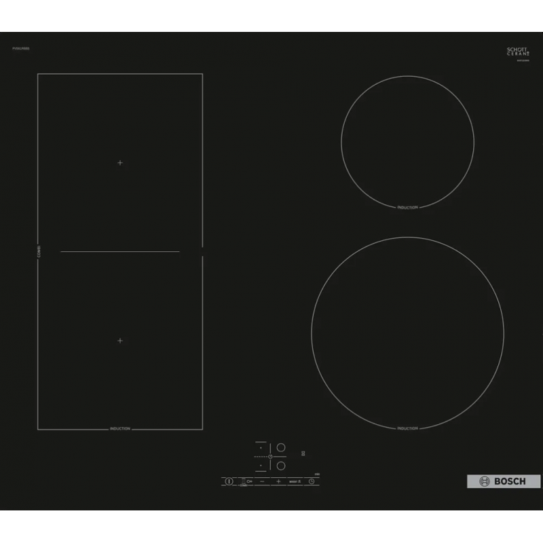Click INDUCTION label under the rectangular combi zone
The width and height of the screenshot is (543, 543).
[x=120, y=429]
